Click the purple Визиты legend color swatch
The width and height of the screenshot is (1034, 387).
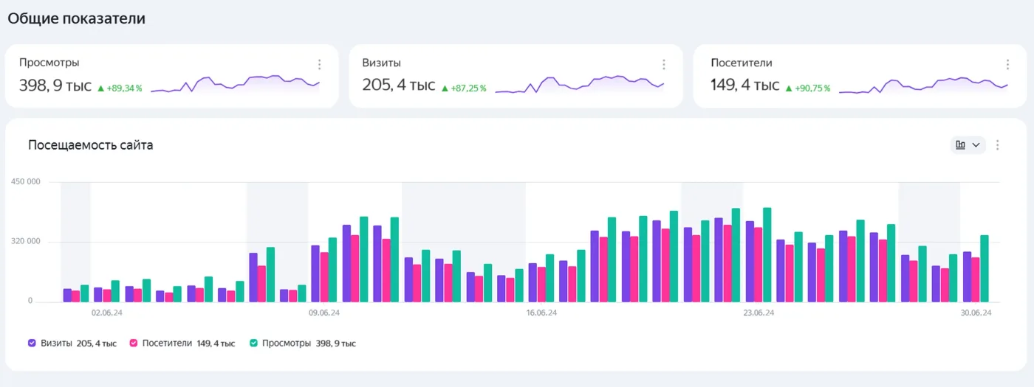(x=32, y=343)
